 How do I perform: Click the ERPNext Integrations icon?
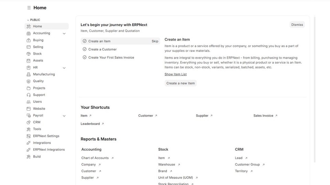click(x=29, y=150)
